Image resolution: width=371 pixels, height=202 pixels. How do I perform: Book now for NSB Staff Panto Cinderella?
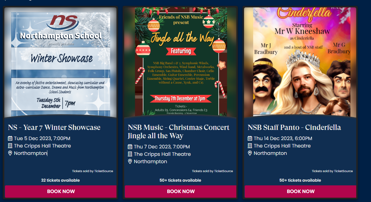[301, 192]
